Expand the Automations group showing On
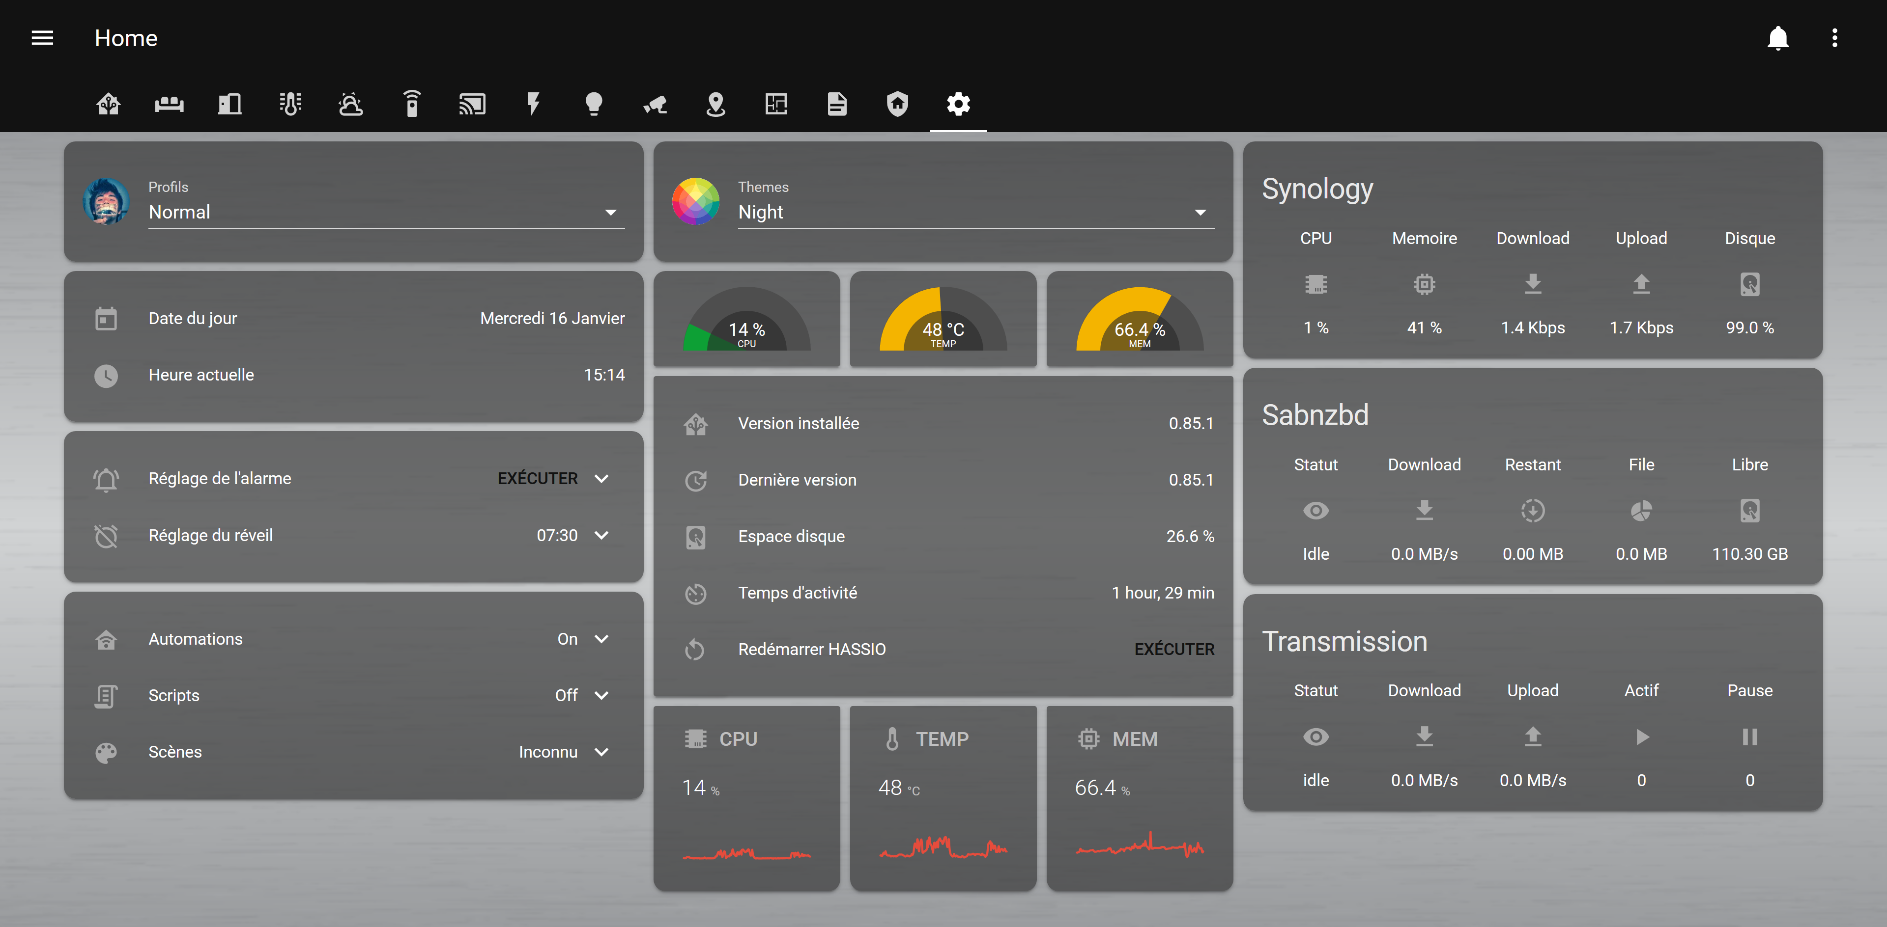The width and height of the screenshot is (1887, 927). pyautogui.click(x=601, y=639)
